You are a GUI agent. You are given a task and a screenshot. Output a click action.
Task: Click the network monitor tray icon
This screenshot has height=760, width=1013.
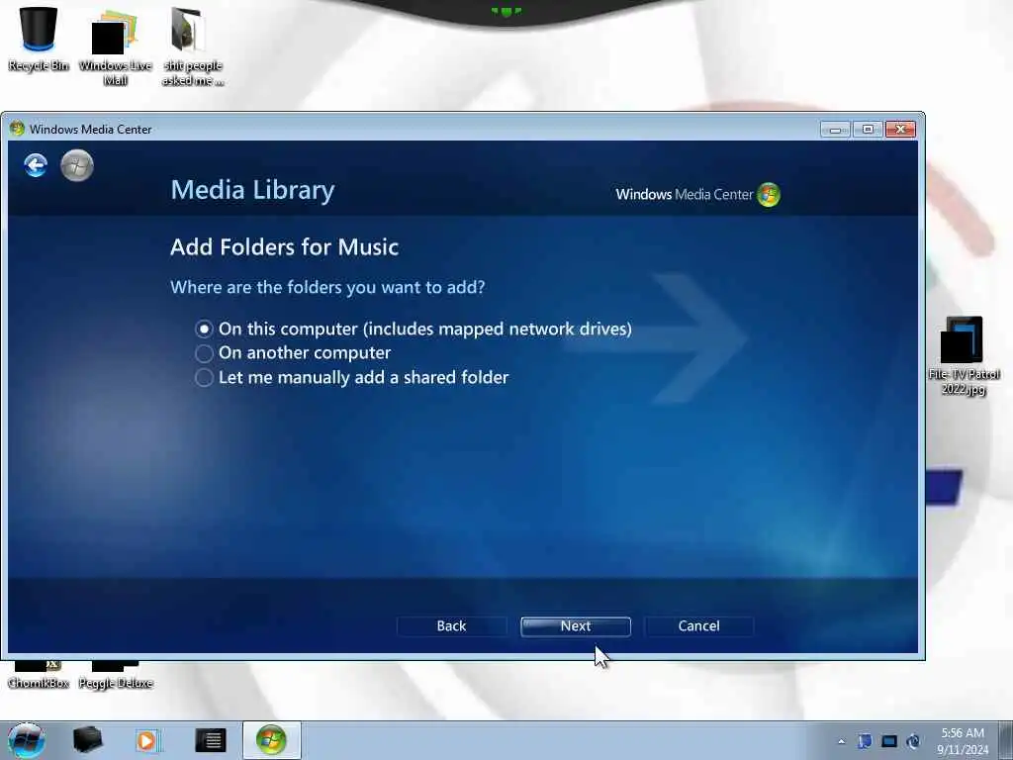point(889,741)
